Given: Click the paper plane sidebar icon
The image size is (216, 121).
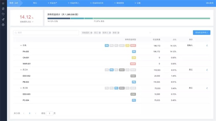Looking at the screenshot, I should [x=3, y=19].
